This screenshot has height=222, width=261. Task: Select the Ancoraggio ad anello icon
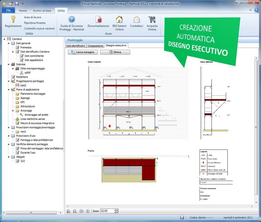coord(21,115)
